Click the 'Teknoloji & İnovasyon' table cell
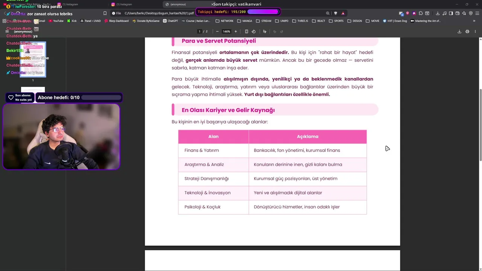 214,193
